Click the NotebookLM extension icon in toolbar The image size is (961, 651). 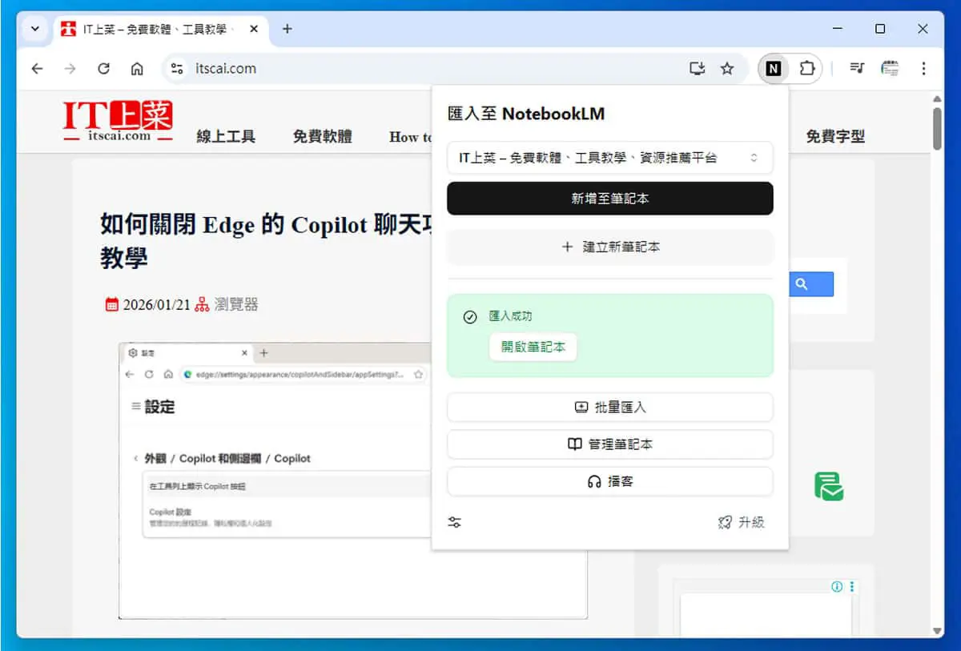[773, 69]
